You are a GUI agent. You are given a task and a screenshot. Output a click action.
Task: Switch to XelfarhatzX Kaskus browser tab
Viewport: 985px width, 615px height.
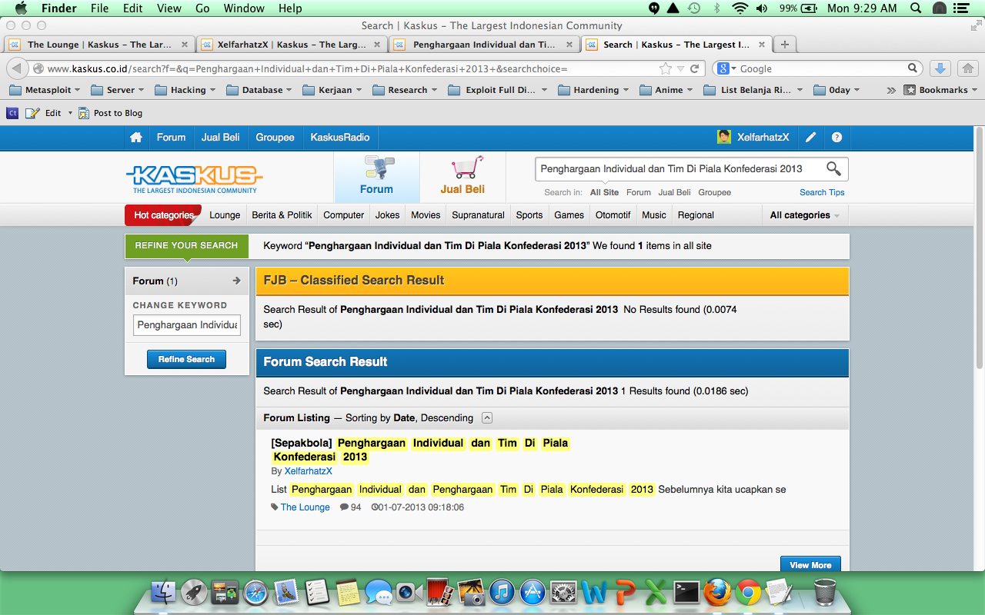(x=292, y=45)
